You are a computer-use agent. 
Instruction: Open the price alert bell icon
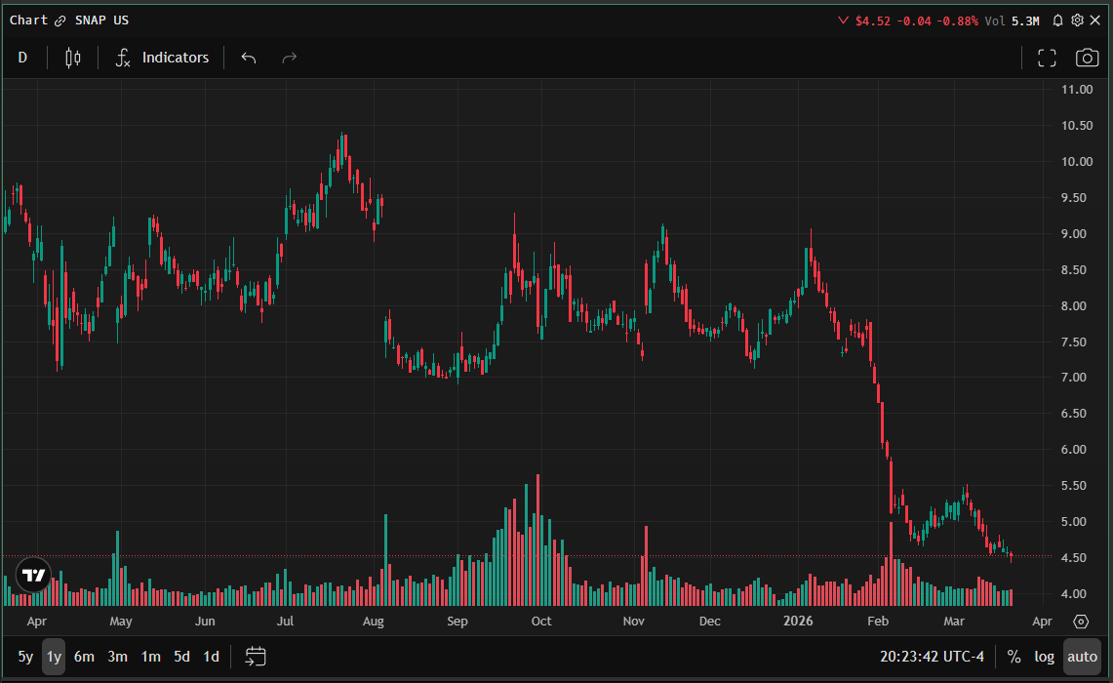[x=1057, y=20]
